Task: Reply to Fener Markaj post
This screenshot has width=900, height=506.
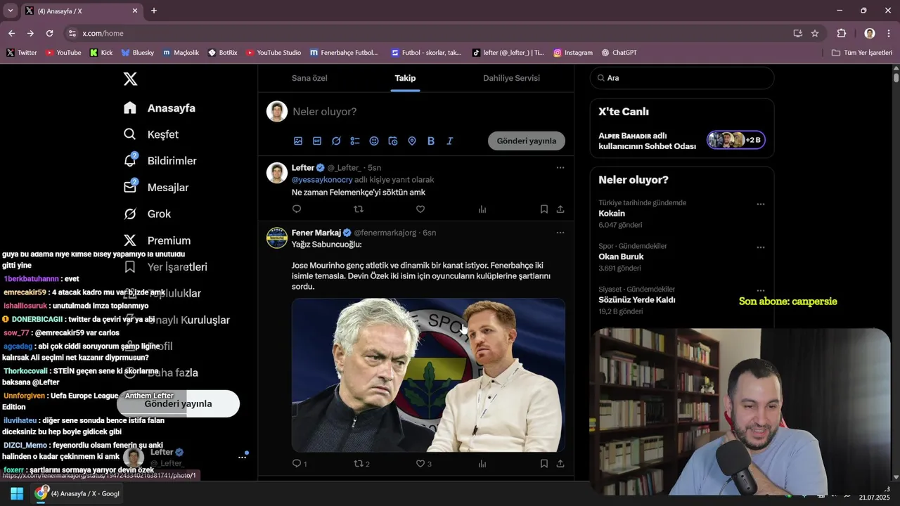Action: pos(300,464)
